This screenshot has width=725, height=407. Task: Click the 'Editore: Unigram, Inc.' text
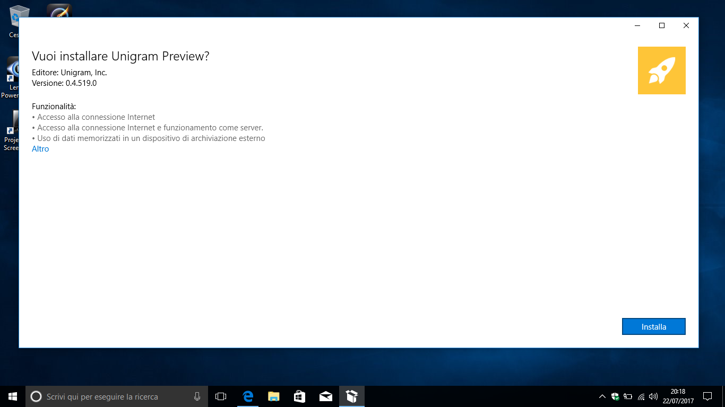[70, 73]
